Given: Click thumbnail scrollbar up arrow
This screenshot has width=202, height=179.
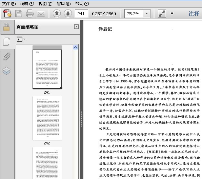Looking at the screenshot, I should click(x=76, y=47).
